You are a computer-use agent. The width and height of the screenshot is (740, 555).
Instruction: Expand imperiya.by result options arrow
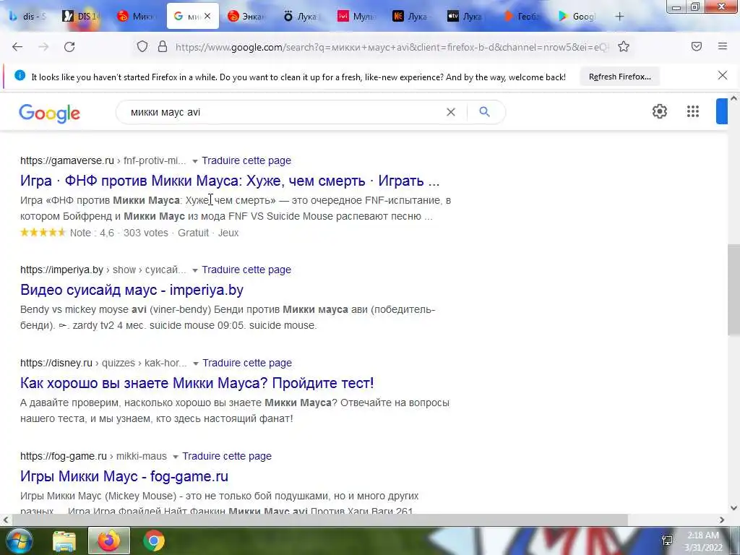(x=195, y=270)
